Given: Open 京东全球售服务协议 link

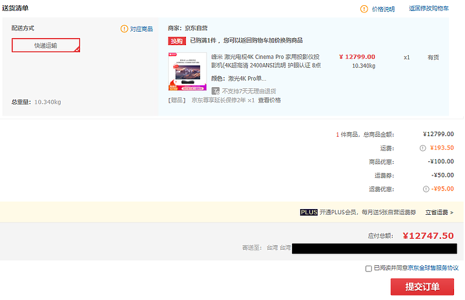Looking at the screenshot, I should (433, 268).
